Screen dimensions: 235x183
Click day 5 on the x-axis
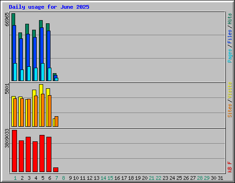tap(43, 178)
